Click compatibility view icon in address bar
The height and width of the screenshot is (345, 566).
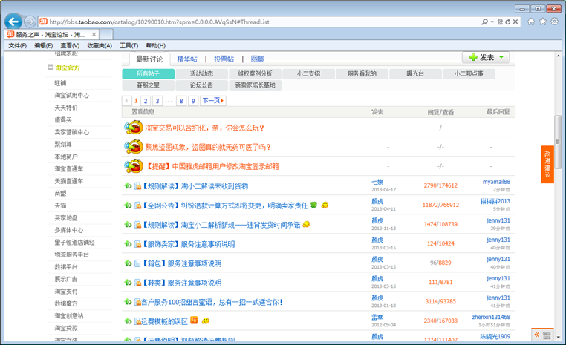point(500,22)
